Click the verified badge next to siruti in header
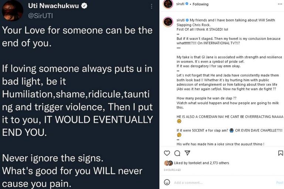Screen dimensions: 284x189 (187, 4)
